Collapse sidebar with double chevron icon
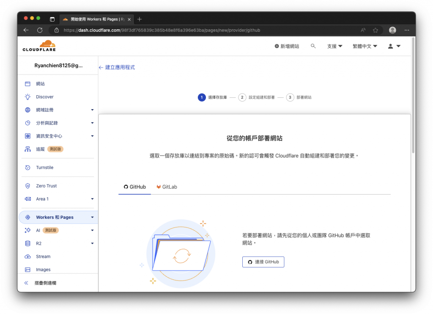 point(26,283)
